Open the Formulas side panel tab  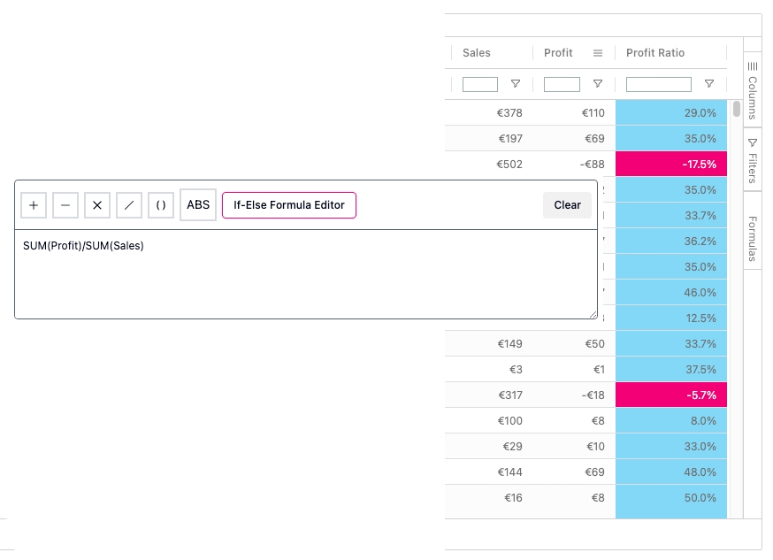tap(753, 237)
